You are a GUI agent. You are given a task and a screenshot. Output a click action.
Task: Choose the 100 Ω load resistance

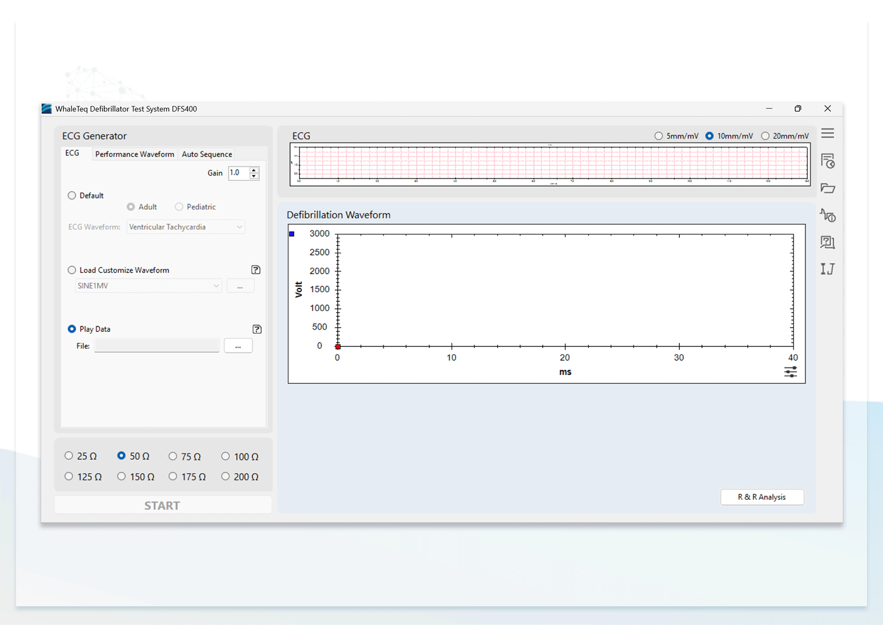click(225, 456)
